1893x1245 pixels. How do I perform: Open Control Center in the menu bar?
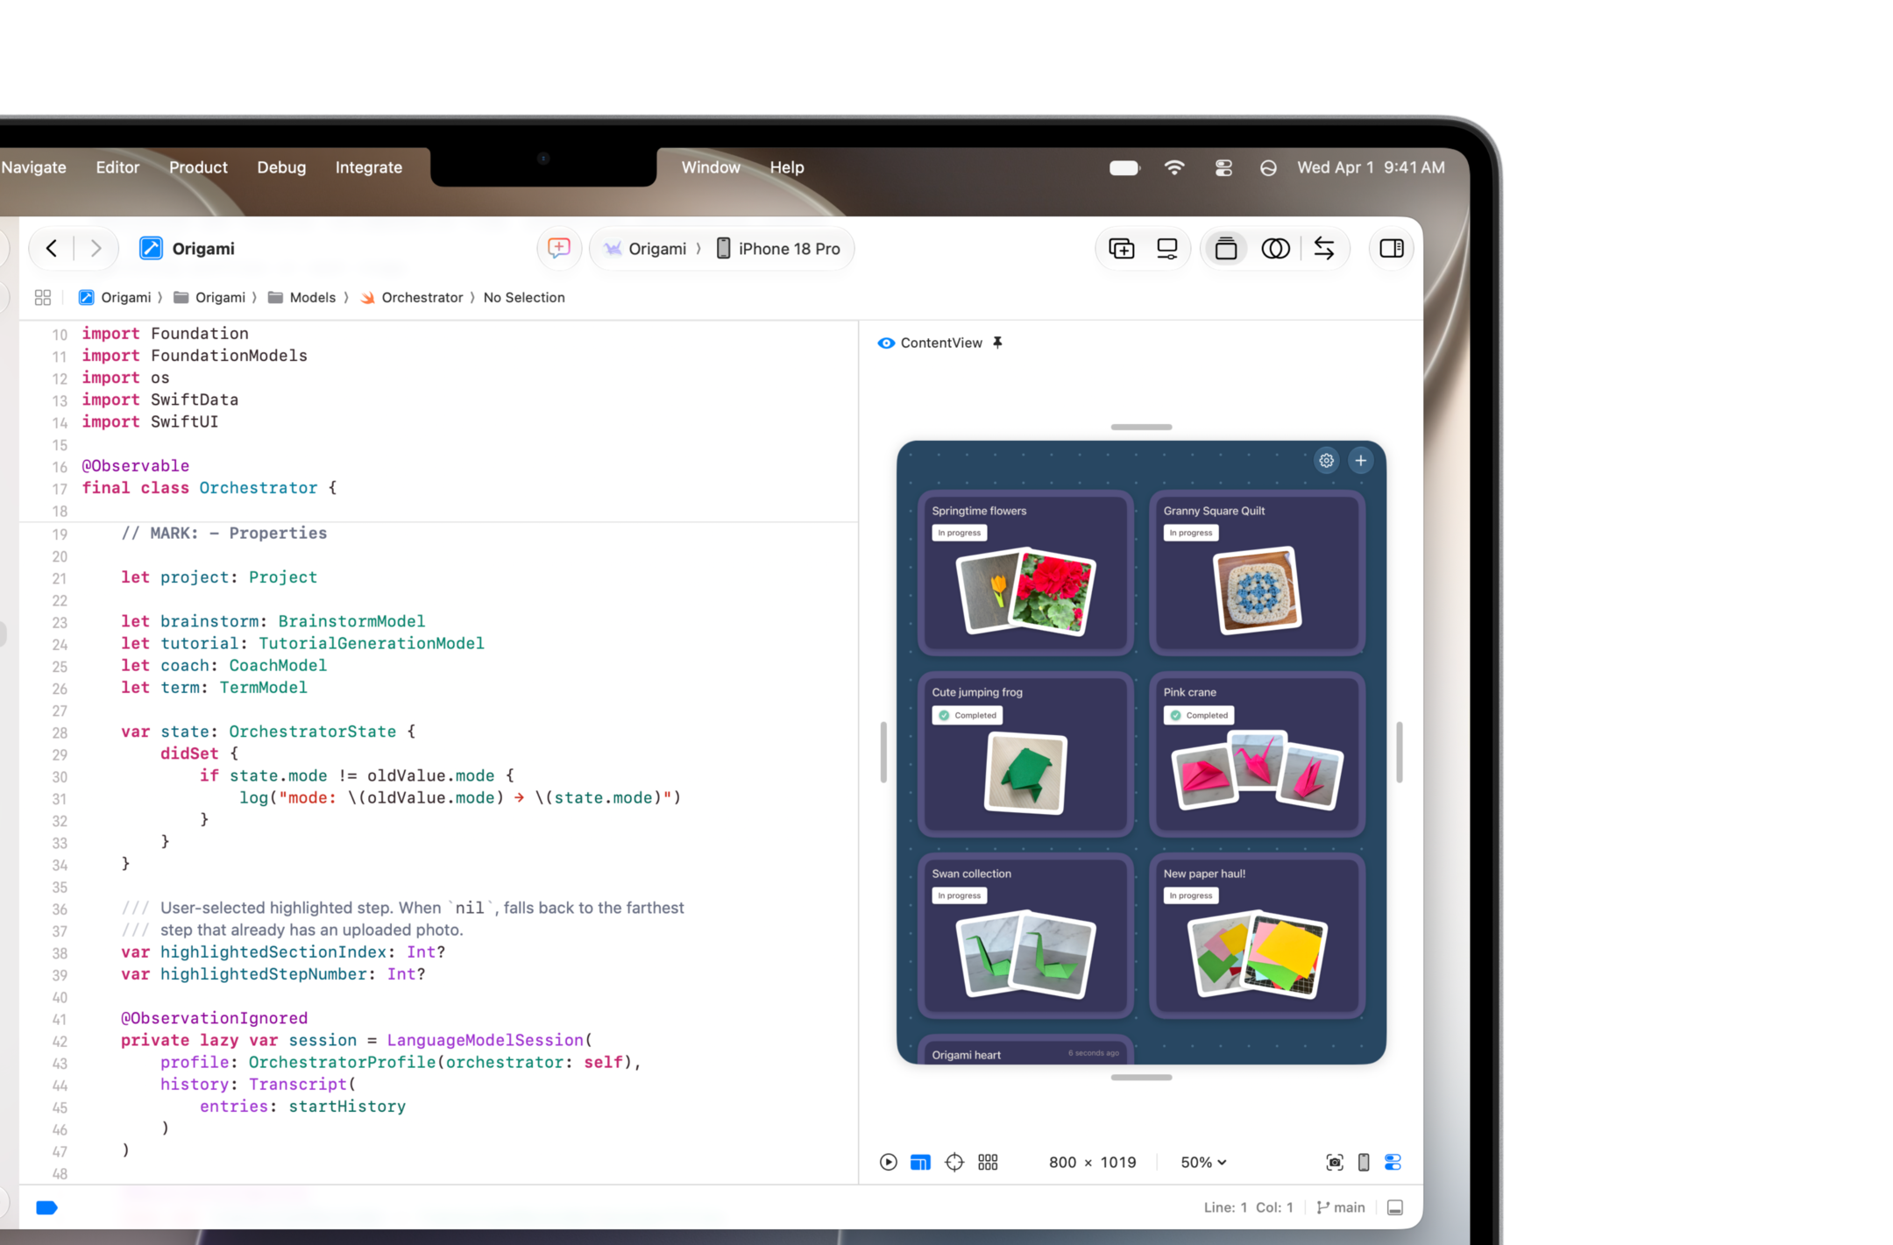tap(1223, 167)
